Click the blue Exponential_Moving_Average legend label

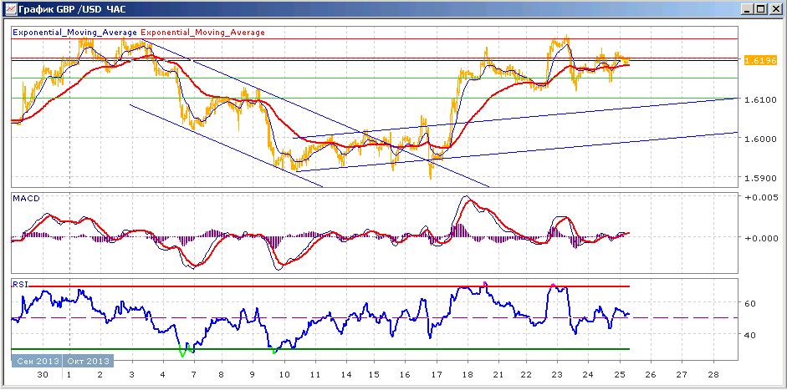click(74, 33)
